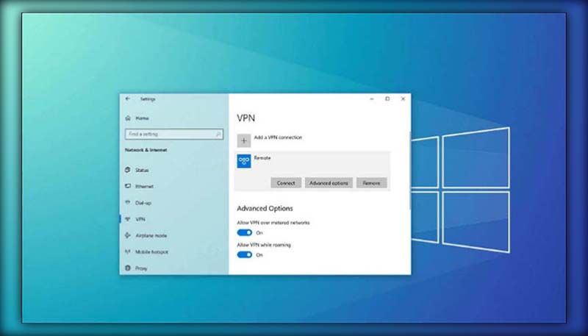Click the search magnifier icon
This screenshot has width=588, height=336.
pyautogui.click(x=218, y=134)
